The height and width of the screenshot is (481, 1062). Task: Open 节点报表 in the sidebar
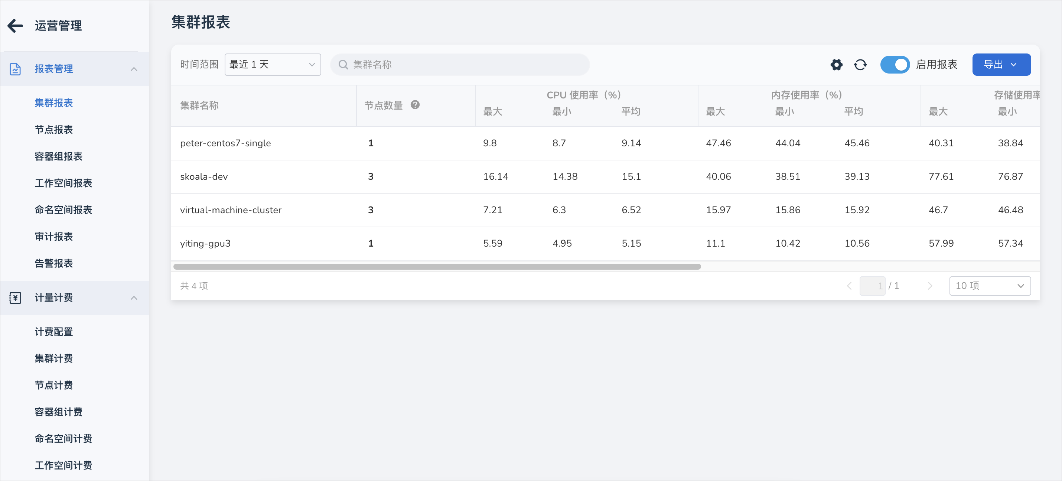click(53, 130)
